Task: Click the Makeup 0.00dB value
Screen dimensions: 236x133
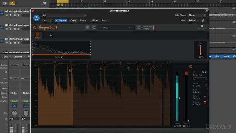Action: coord(197,104)
